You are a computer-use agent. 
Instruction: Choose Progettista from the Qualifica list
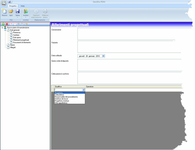click(x=70, y=93)
